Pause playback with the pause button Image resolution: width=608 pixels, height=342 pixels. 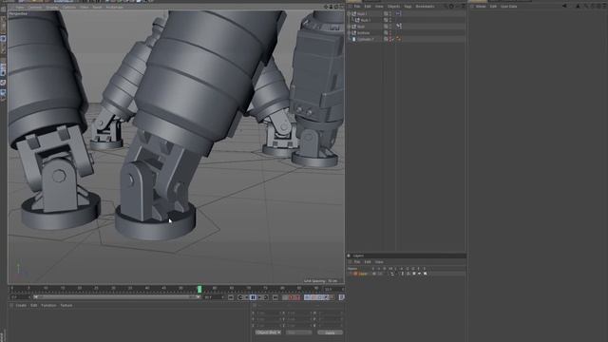(x=253, y=297)
